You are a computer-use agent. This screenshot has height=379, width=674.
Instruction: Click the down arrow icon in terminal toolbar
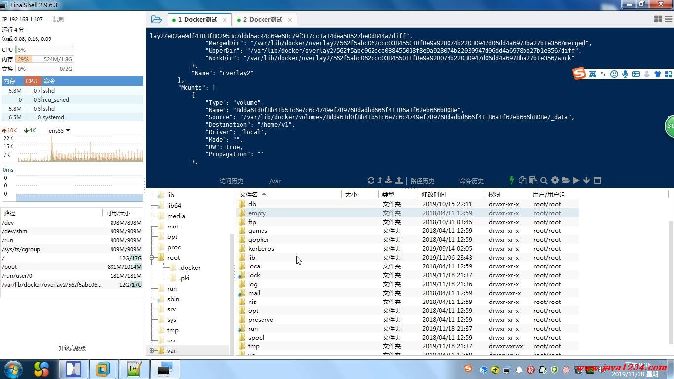pyautogui.click(x=586, y=180)
